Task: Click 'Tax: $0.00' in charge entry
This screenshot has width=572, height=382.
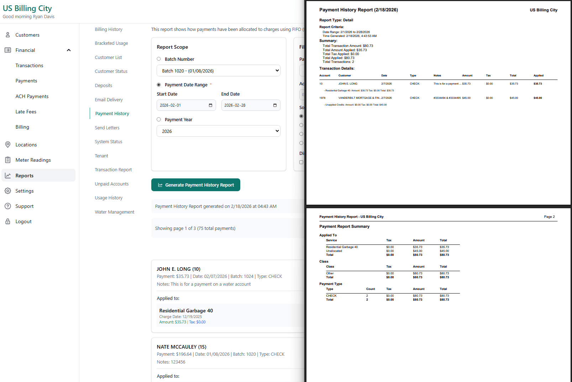Action: click(x=197, y=322)
